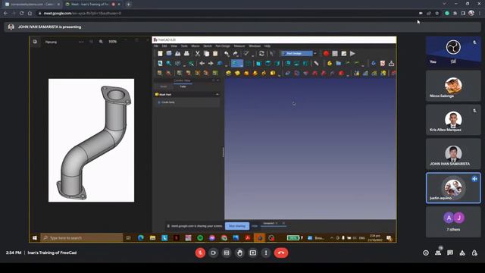485x273 pixels.
Task: Select JOHN IVAN SAMARISTA participant tile
Action: 453,154
